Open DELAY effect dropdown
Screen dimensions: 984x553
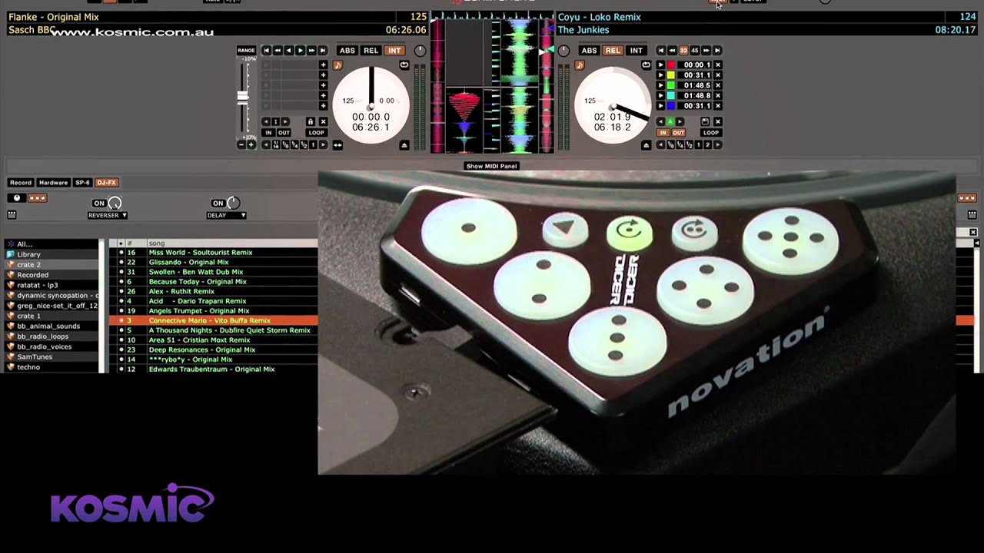pos(226,216)
